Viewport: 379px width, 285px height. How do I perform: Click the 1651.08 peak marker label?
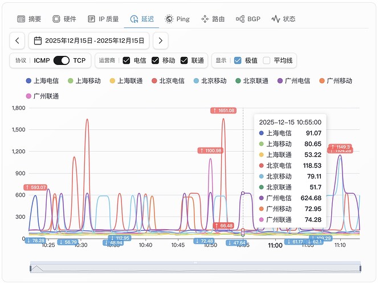tap(223, 111)
